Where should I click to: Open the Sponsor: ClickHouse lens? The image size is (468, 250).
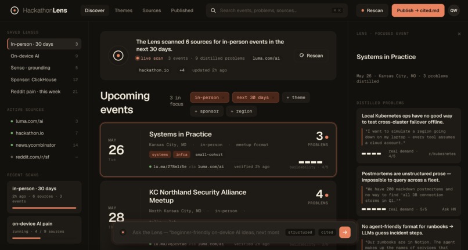[x=44, y=79]
